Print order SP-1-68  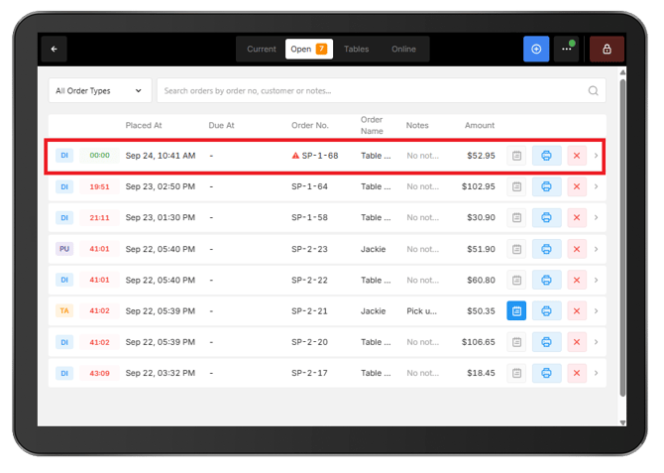547,156
